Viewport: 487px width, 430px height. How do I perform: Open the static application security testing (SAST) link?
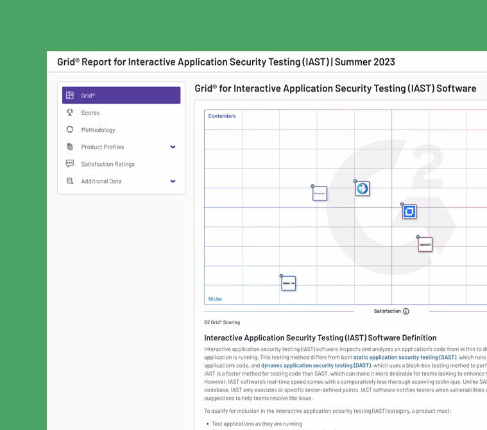[405, 357]
